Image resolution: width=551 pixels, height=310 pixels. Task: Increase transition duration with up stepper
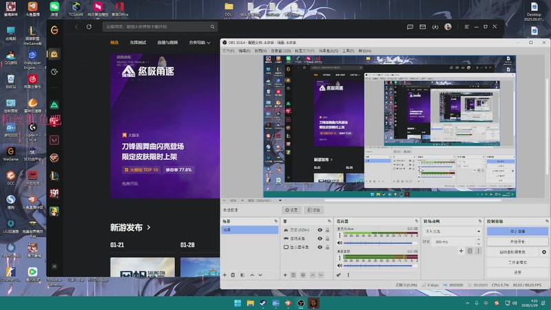pyautogui.click(x=478, y=240)
